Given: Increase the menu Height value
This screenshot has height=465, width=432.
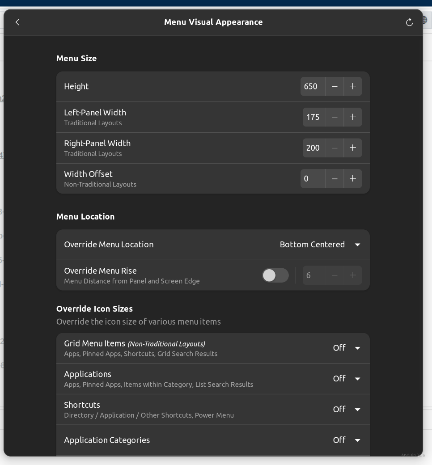Looking at the screenshot, I should coord(352,86).
